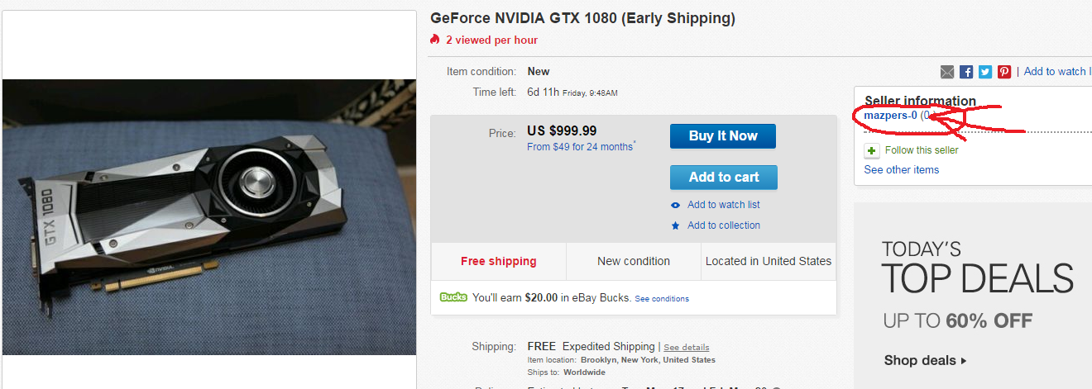Share the listing on Facebook

click(x=966, y=72)
